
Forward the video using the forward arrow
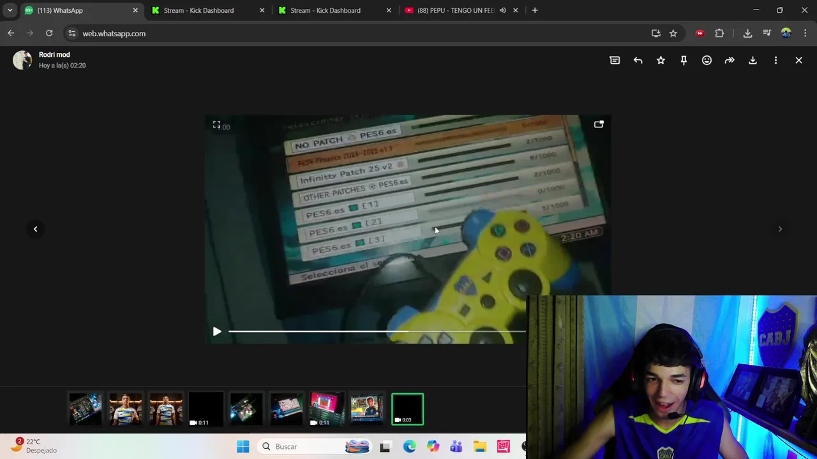coord(730,60)
